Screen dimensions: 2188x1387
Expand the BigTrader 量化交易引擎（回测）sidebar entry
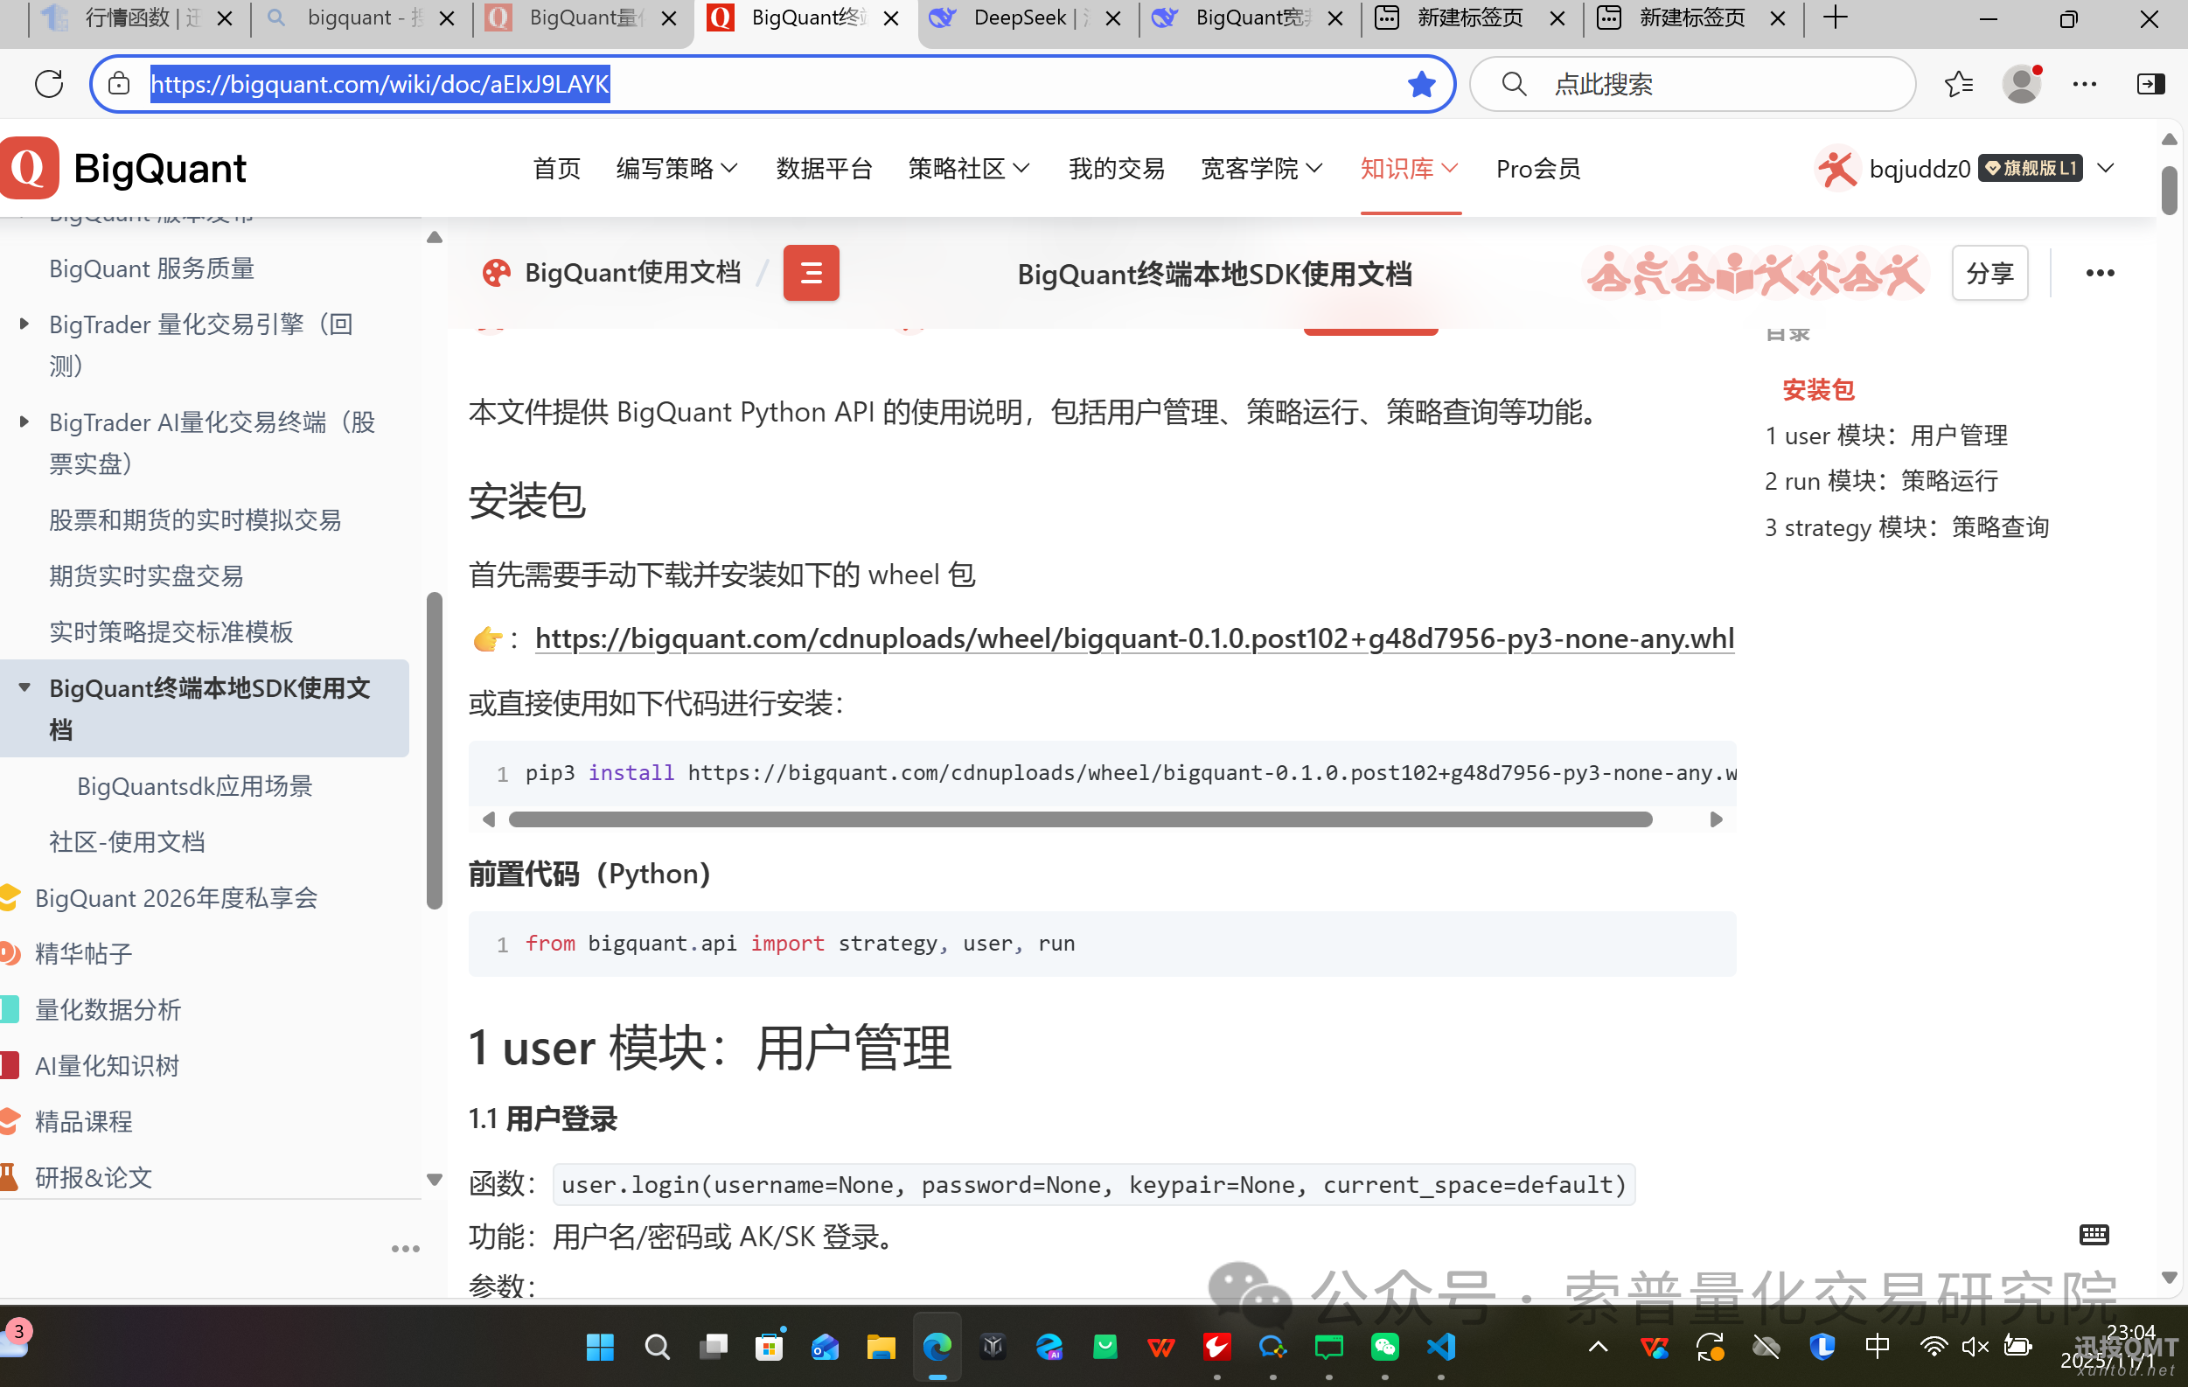click(23, 324)
